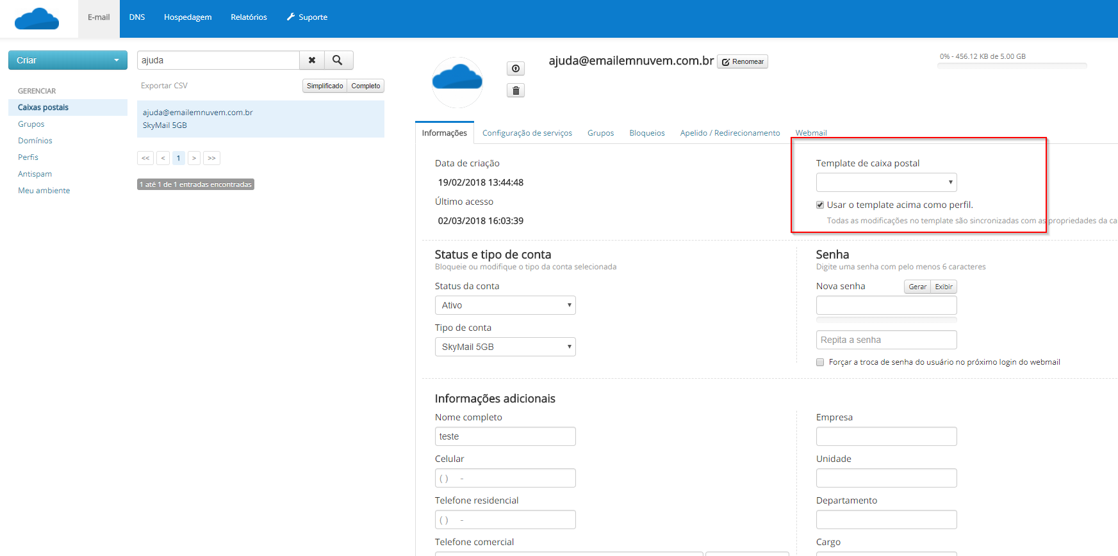The height and width of the screenshot is (556, 1118).
Task: Click the cloud logo in the top bar
Action: point(37,19)
